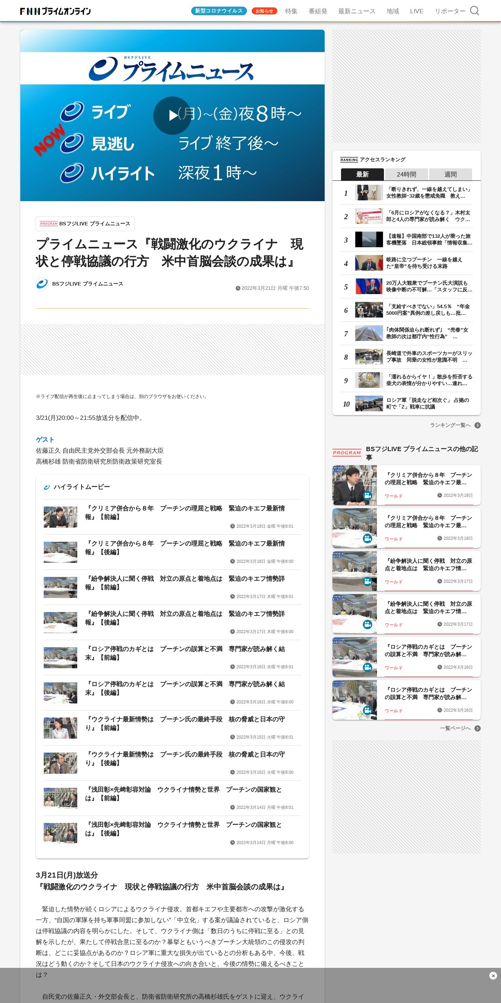Select the 特集 menu item

click(291, 11)
